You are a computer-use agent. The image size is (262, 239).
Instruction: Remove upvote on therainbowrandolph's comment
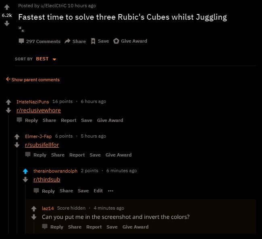25,171
